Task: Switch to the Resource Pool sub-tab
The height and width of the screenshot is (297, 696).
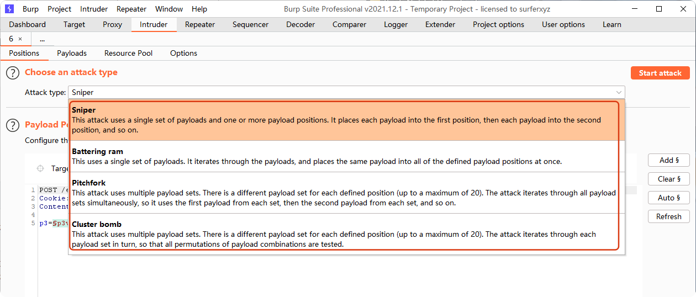Action: click(128, 53)
